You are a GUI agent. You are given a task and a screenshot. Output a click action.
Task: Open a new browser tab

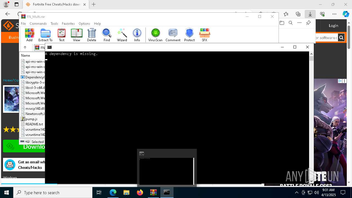[94, 4]
